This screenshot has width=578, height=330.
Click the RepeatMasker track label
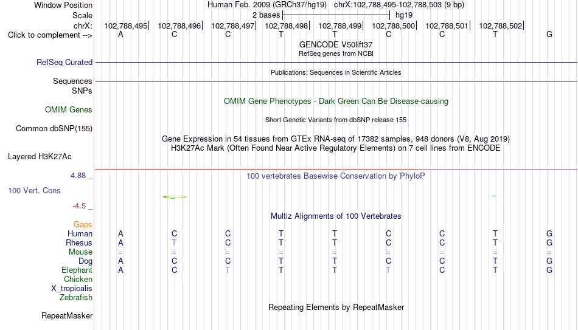67,315
